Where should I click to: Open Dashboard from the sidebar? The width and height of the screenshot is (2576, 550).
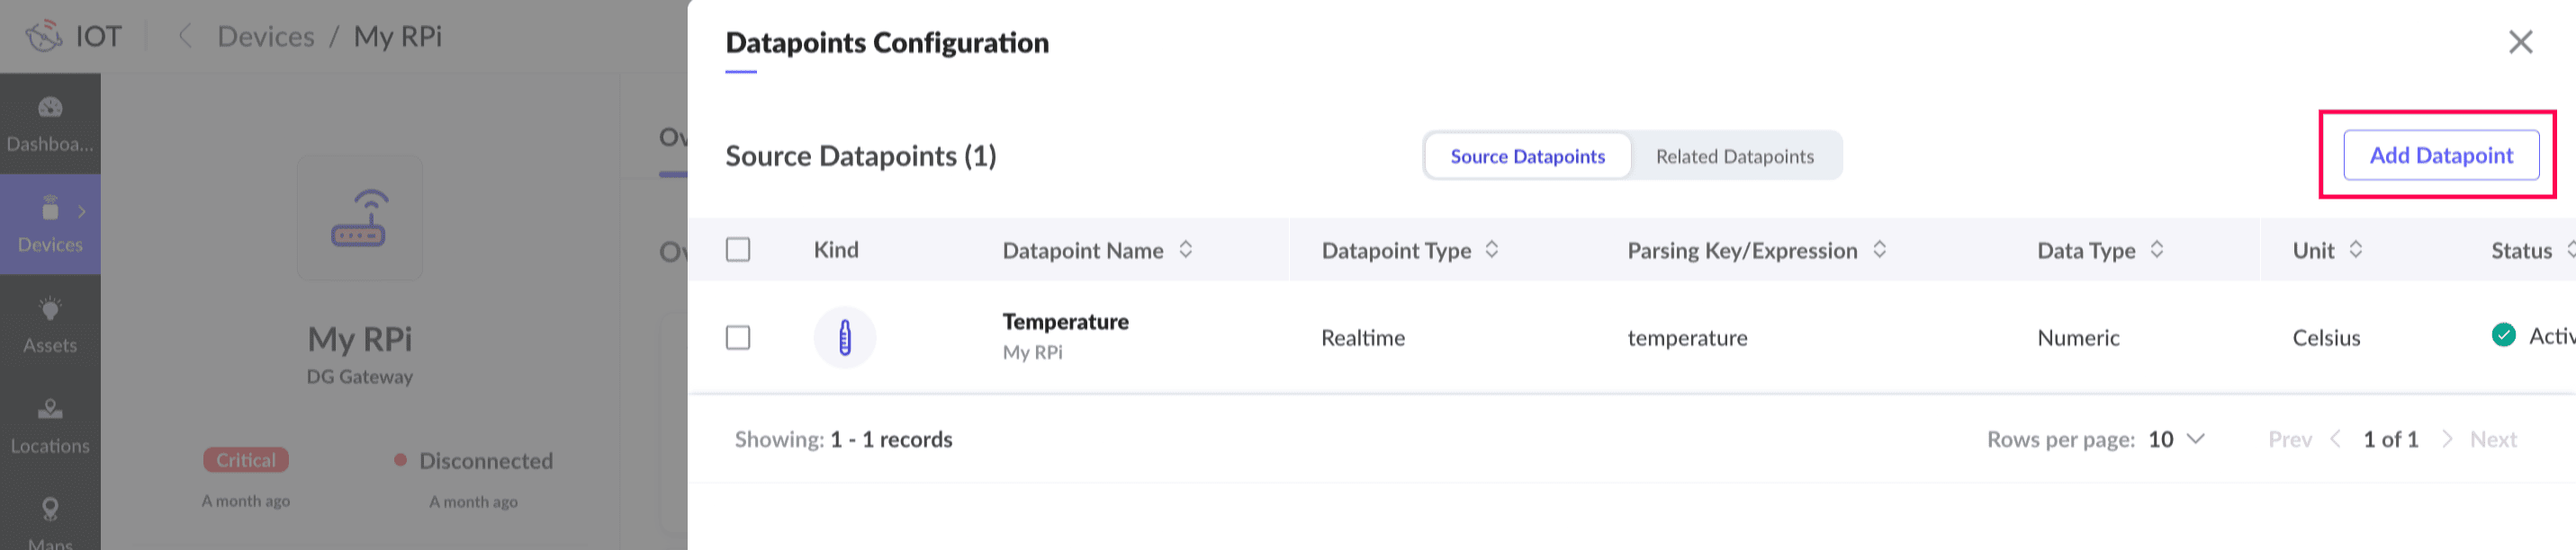point(50,124)
